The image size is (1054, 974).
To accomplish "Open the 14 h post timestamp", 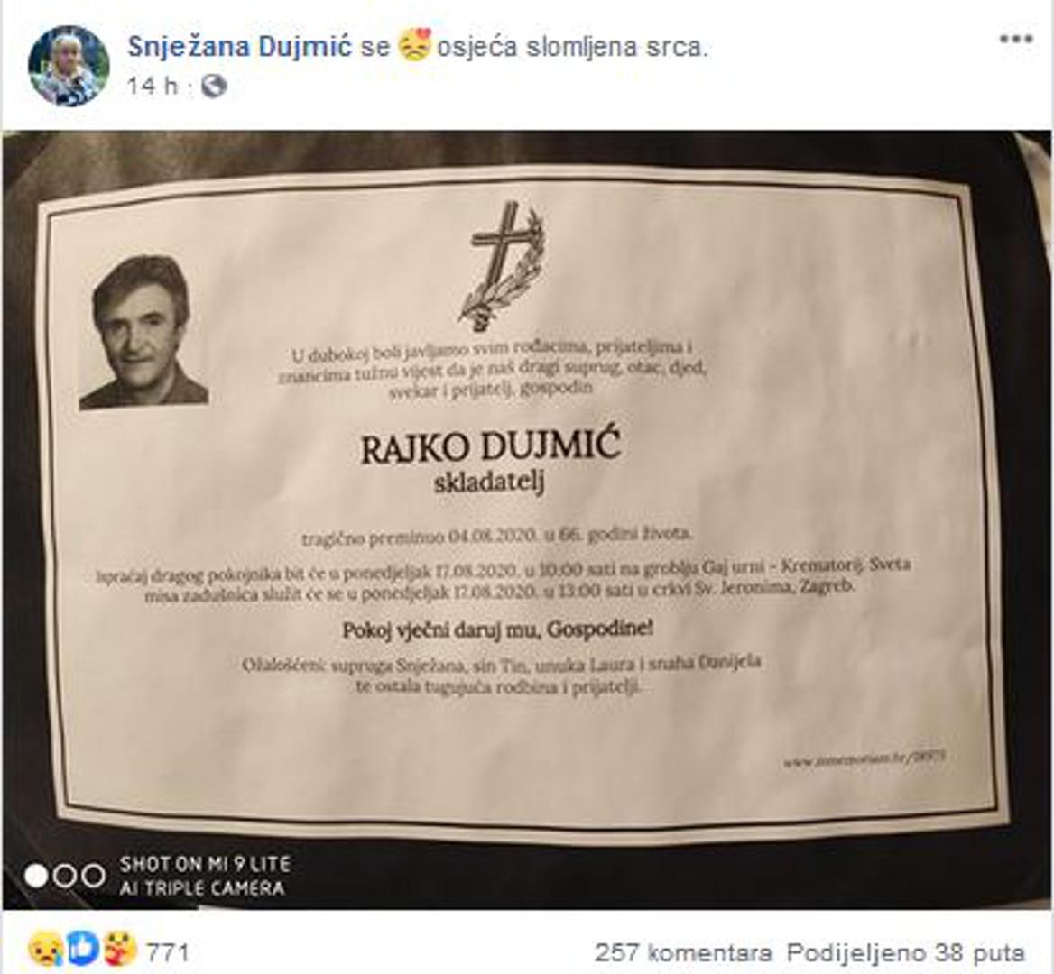I will pos(153,86).
